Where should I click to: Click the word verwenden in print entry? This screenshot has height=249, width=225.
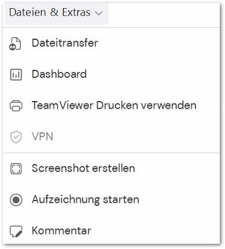point(168,106)
